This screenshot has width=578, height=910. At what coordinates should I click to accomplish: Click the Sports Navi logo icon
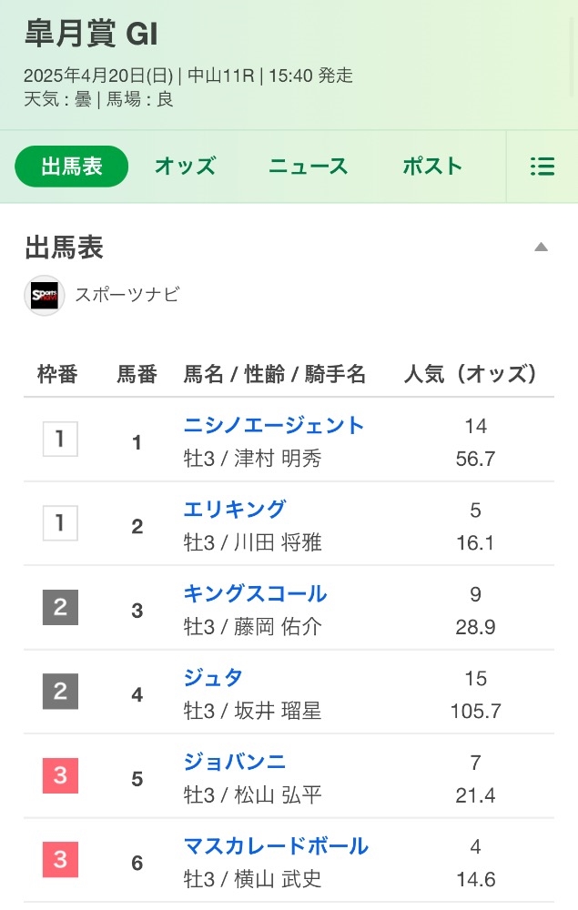(x=44, y=296)
